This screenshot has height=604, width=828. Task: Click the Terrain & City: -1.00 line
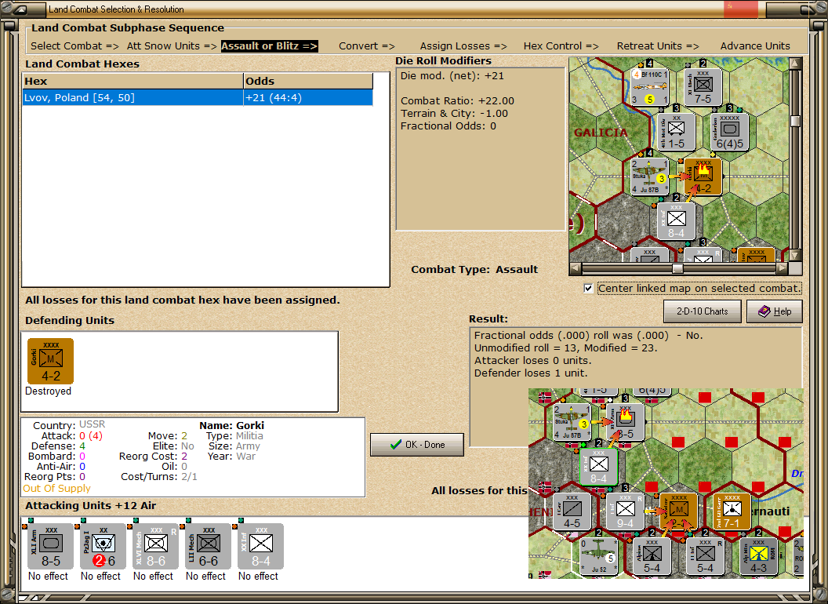pyautogui.click(x=454, y=114)
